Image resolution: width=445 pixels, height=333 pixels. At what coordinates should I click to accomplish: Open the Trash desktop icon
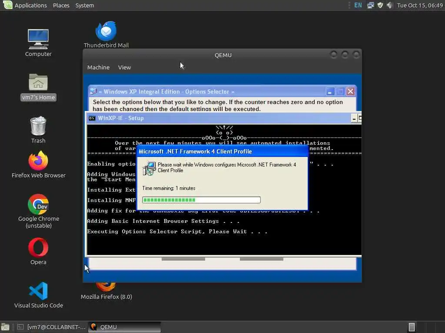(x=38, y=126)
